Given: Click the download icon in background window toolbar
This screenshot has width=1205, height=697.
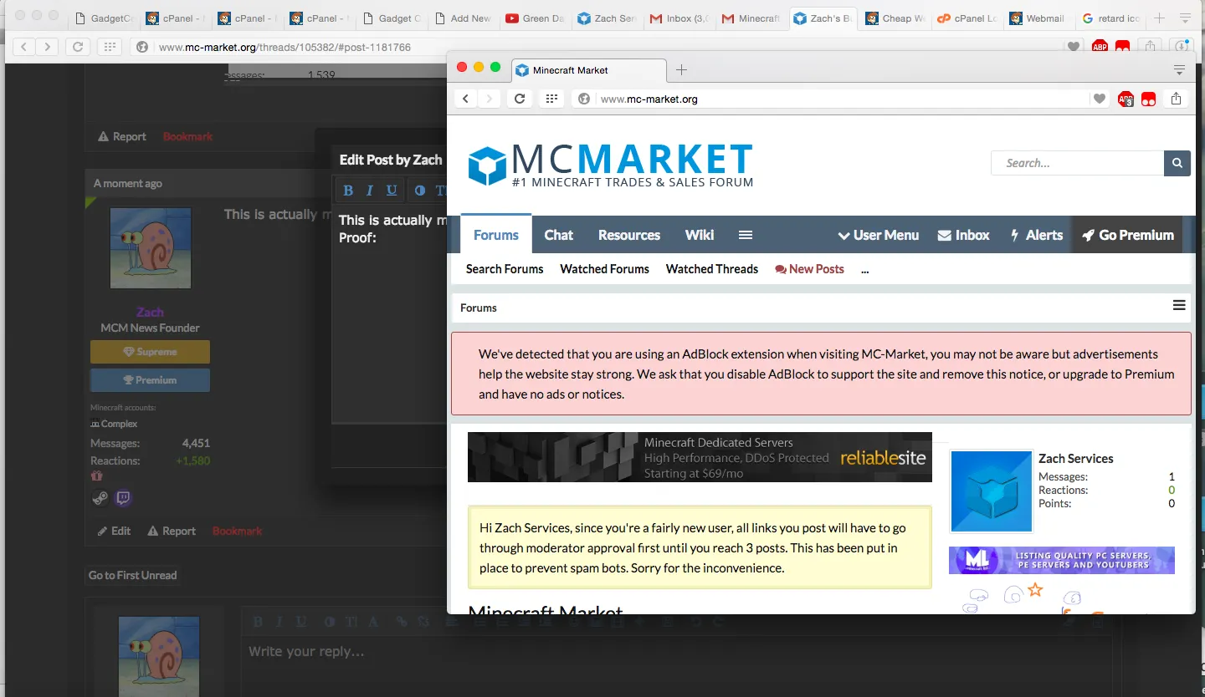Looking at the screenshot, I should [1182, 47].
